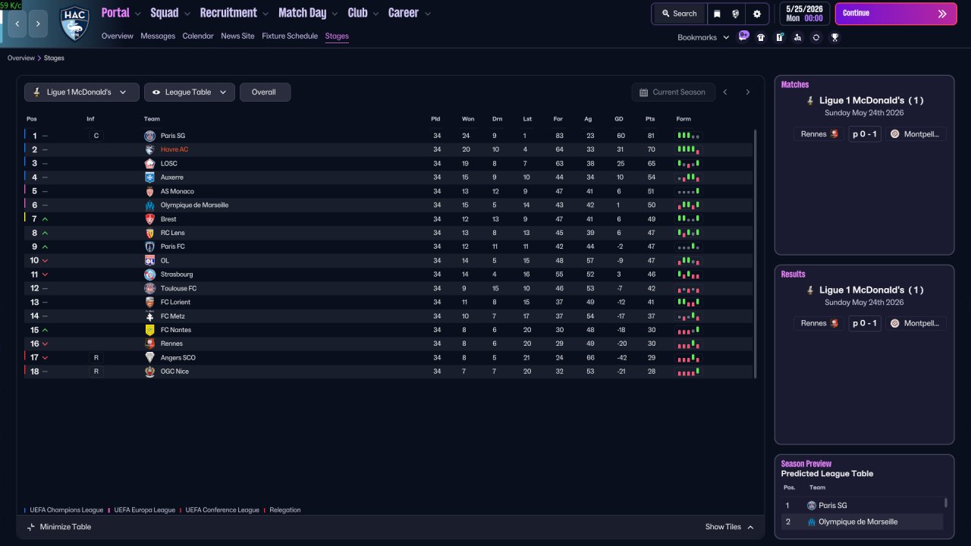Open the Squad menu dropdown
Screen dimensions: 971x546
click(171, 13)
